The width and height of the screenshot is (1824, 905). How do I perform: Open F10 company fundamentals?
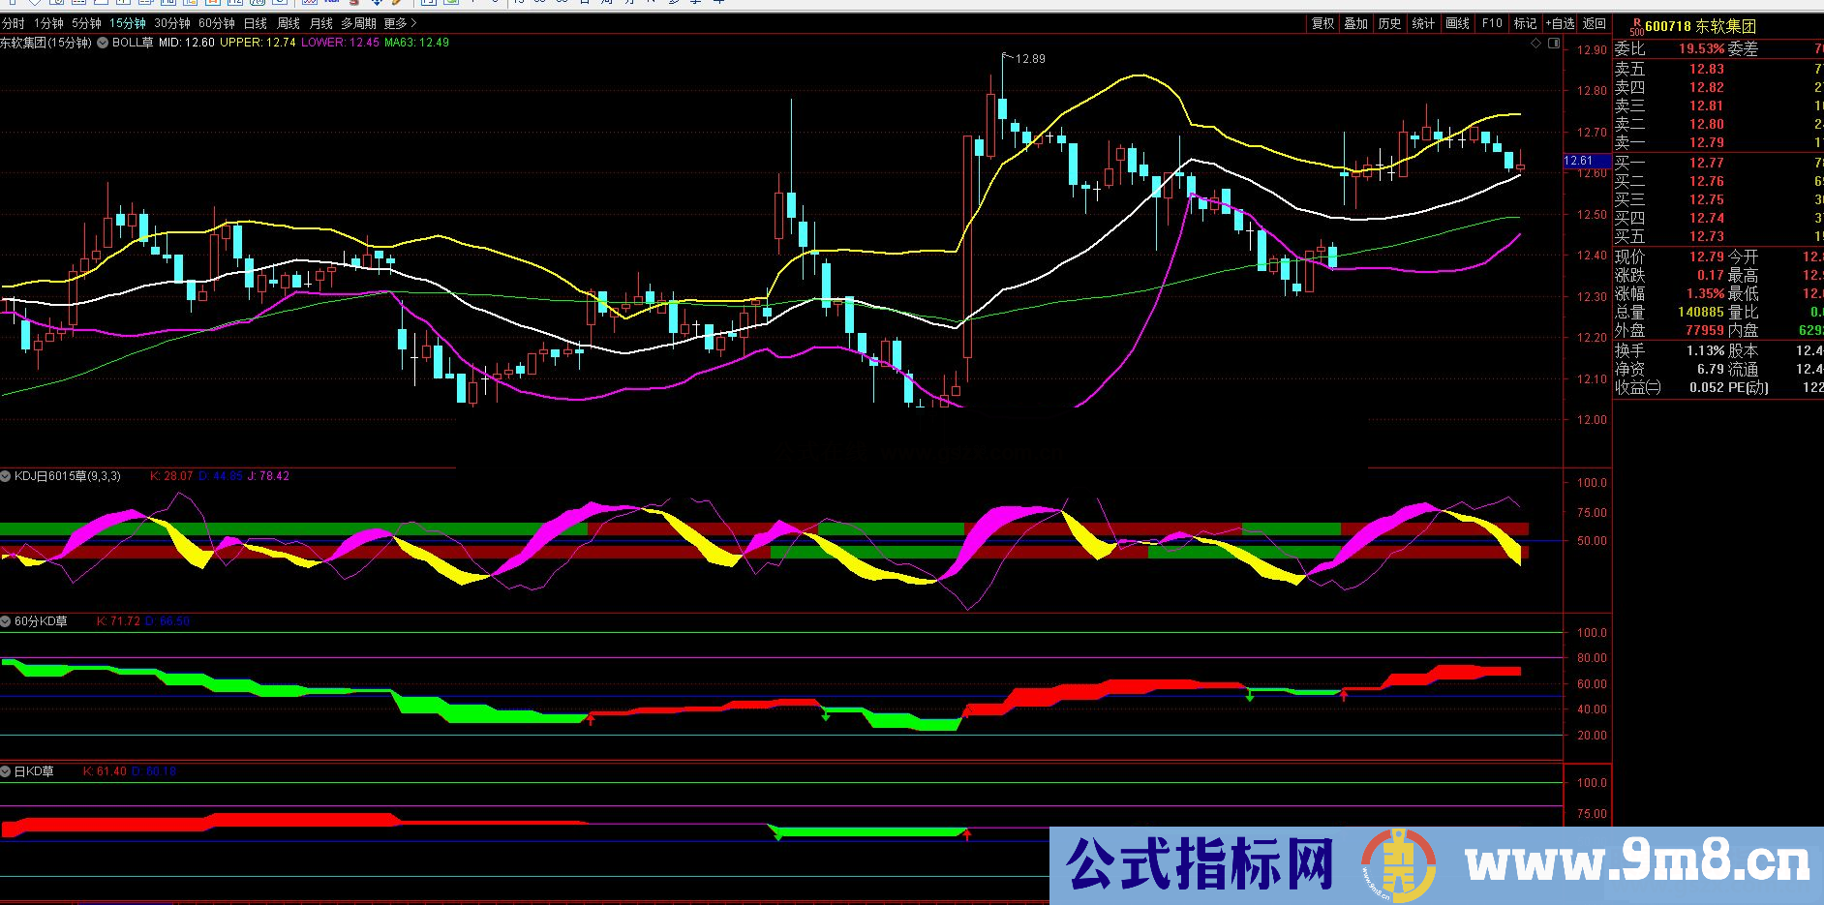[x=1491, y=22]
